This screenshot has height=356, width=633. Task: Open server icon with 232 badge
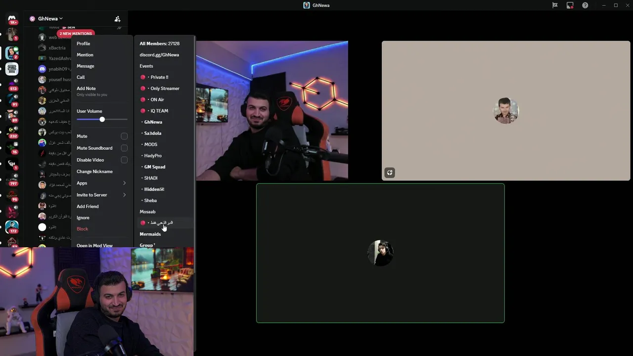[x=12, y=132]
